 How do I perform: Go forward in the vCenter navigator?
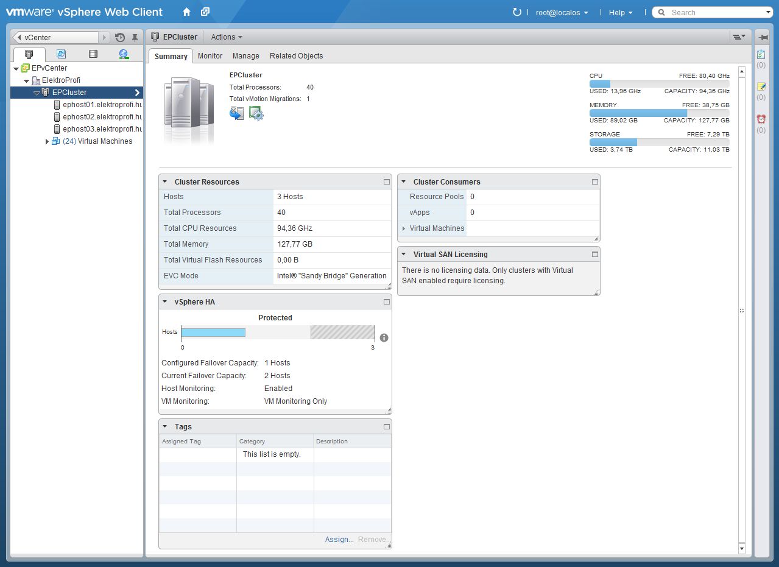click(x=104, y=38)
